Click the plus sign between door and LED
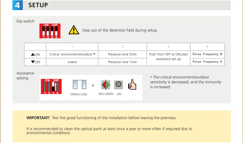 tap(93, 86)
